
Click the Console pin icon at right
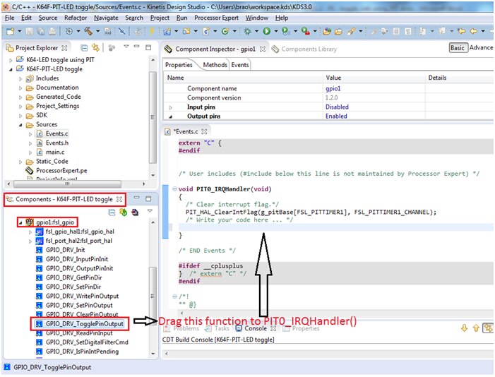(489, 328)
